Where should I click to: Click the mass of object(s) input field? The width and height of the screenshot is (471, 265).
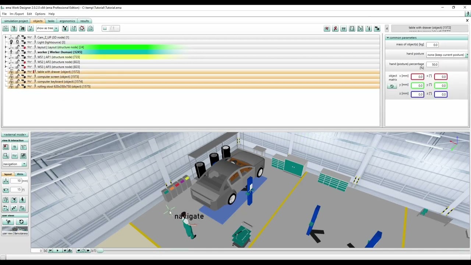point(432,45)
